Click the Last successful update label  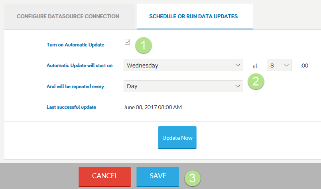tap(71, 107)
